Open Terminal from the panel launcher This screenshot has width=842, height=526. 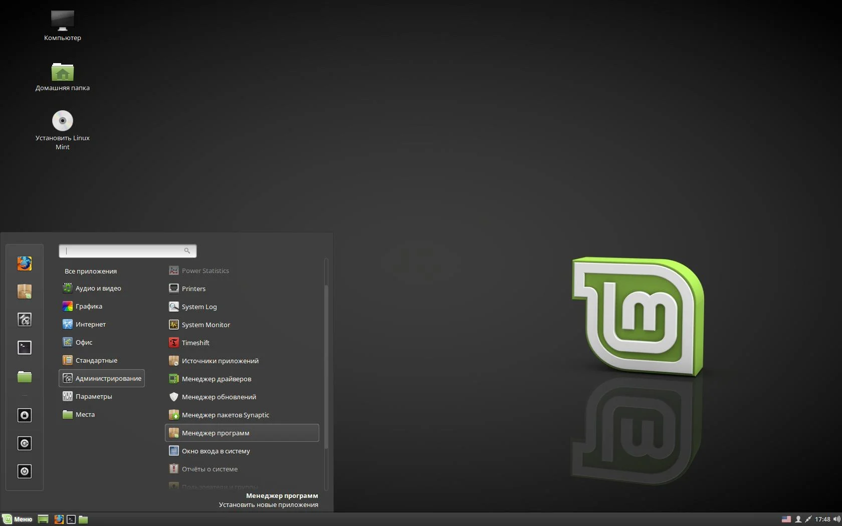[x=71, y=519]
